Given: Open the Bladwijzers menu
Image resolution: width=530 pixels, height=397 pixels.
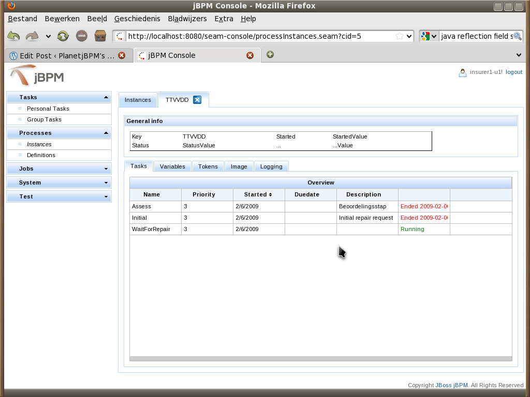Looking at the screenshot, I should (187, 19).
